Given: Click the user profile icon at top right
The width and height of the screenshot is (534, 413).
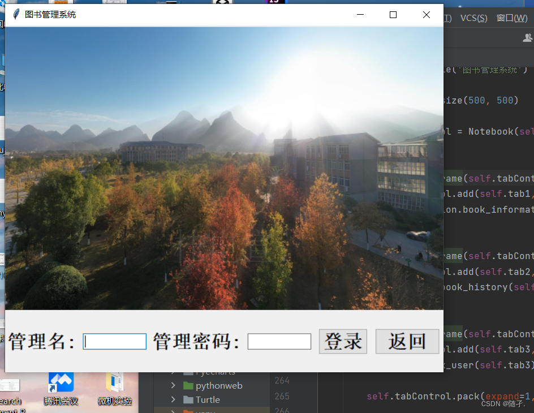Looking at the screenshot, I should click(527, 37).
